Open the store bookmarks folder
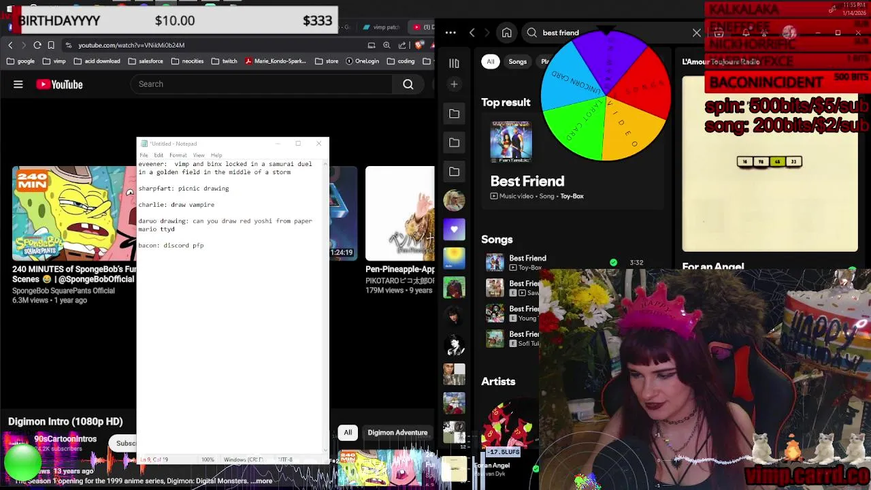The image size is (871, 490). pyautogui.click(x=327, y=61)
